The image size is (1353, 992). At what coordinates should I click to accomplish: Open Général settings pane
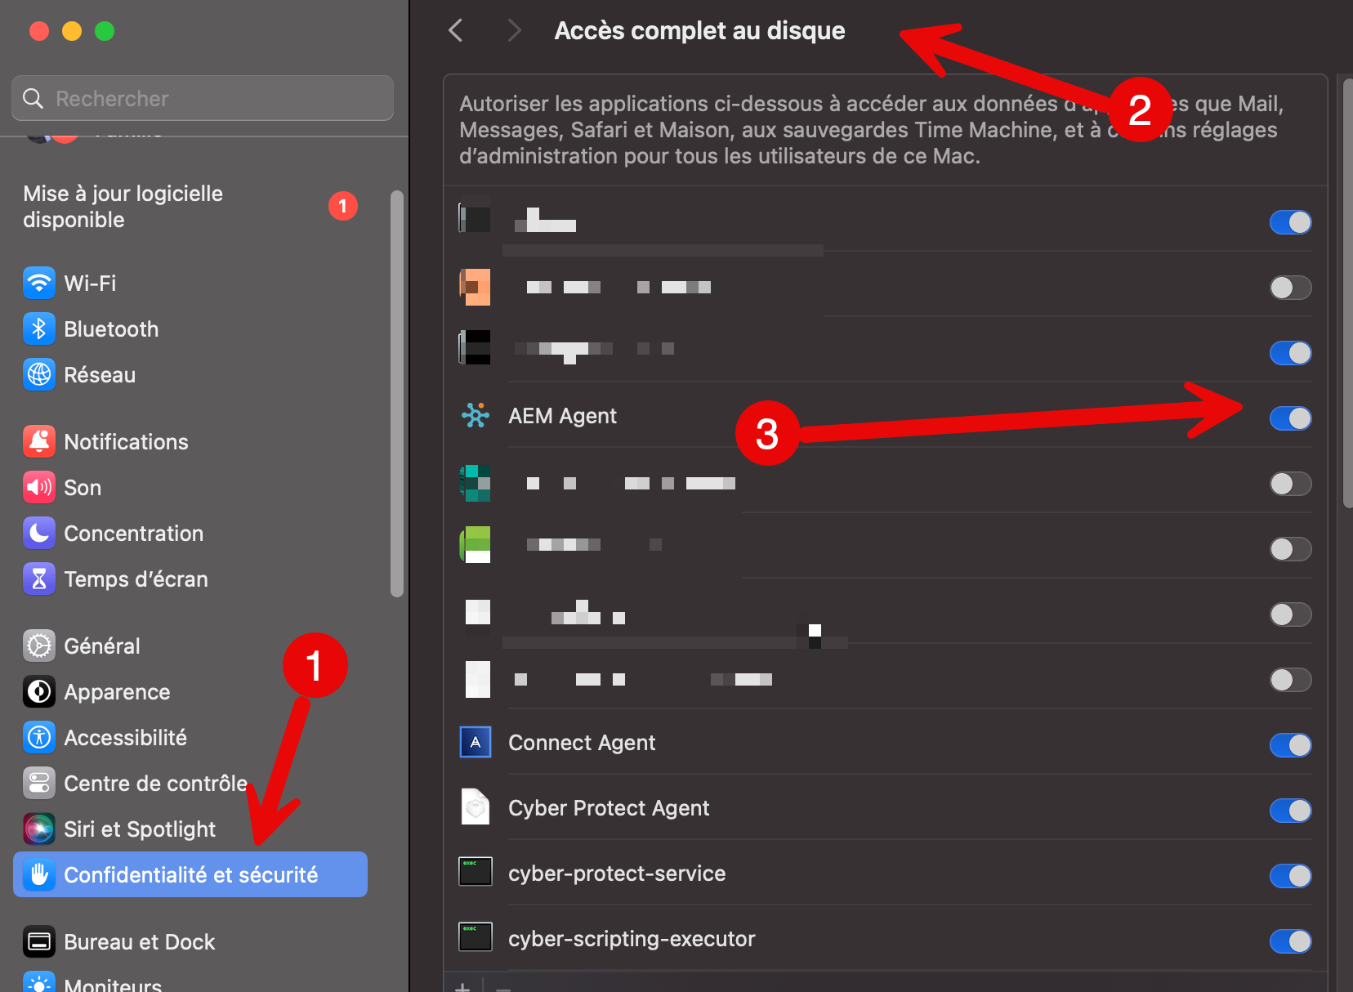[x=102, y=646]
